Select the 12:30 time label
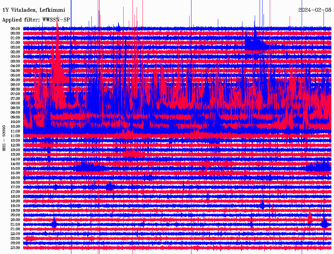334x254 pixels. pyautogui.click(x=15, y=145)
